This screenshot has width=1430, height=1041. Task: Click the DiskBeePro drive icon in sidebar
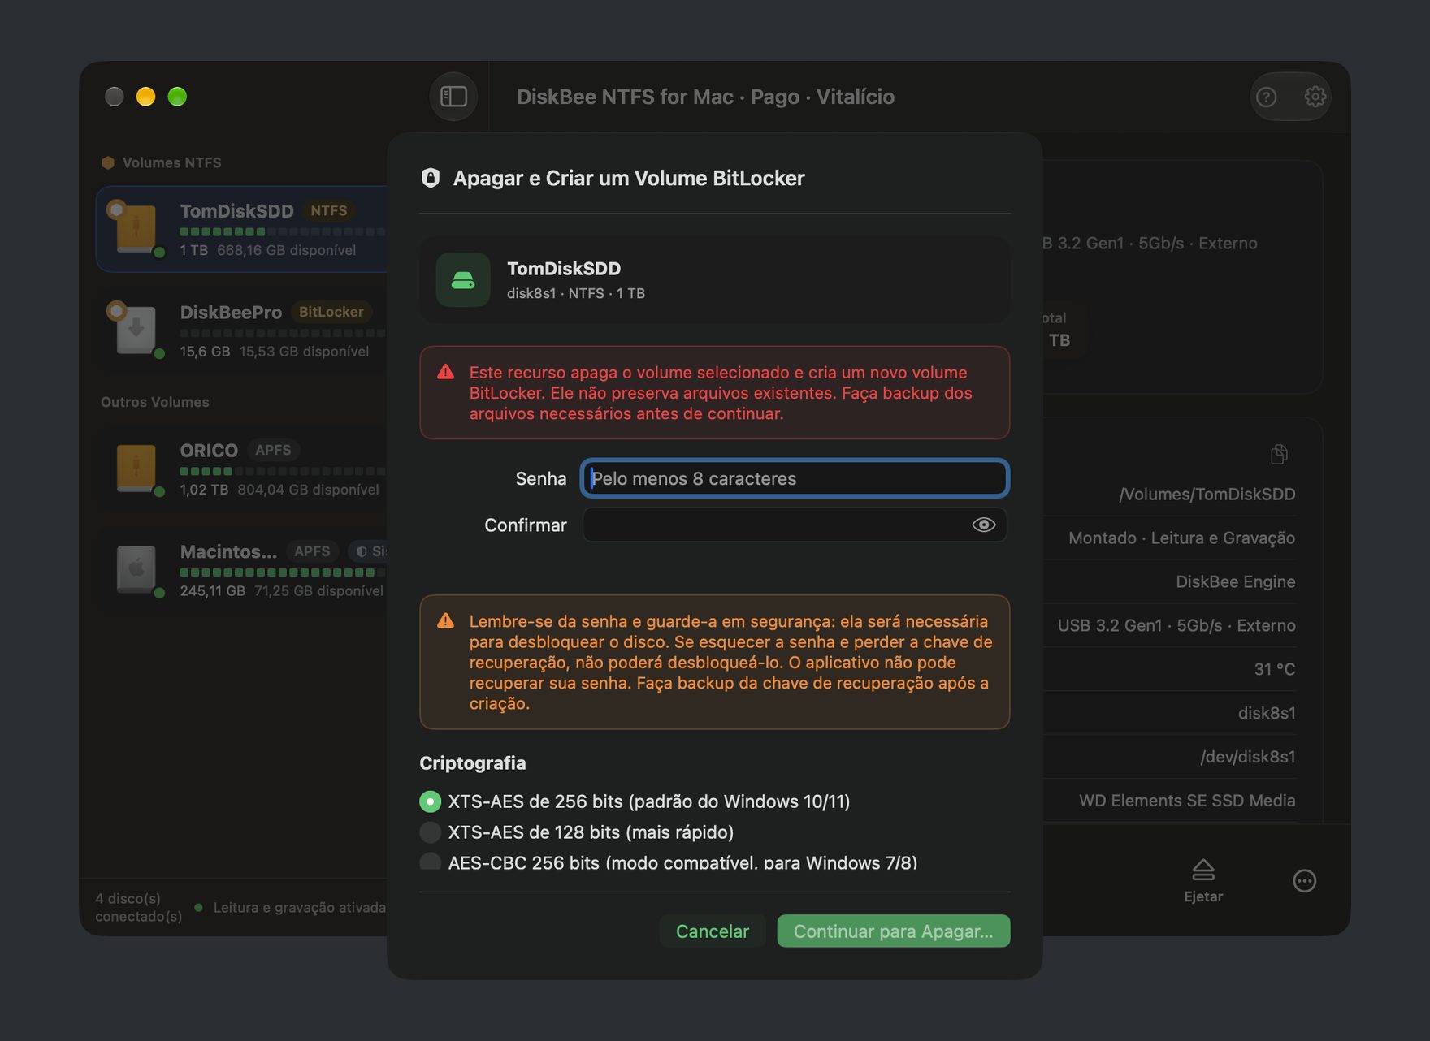[136, 330]
